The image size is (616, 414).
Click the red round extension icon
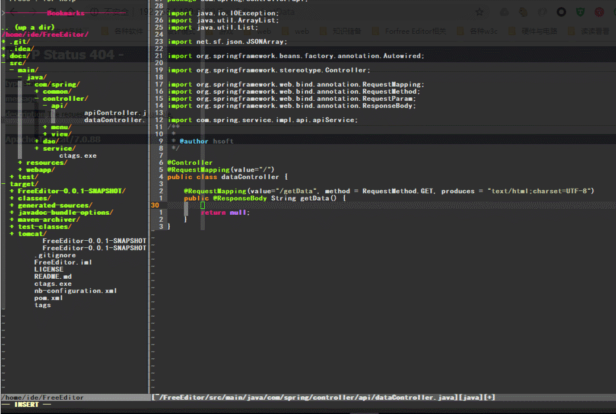[599, 12]
